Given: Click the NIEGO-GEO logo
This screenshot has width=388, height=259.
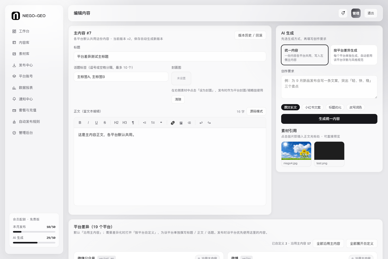Looking at the screenshot, I should (16, 16).
